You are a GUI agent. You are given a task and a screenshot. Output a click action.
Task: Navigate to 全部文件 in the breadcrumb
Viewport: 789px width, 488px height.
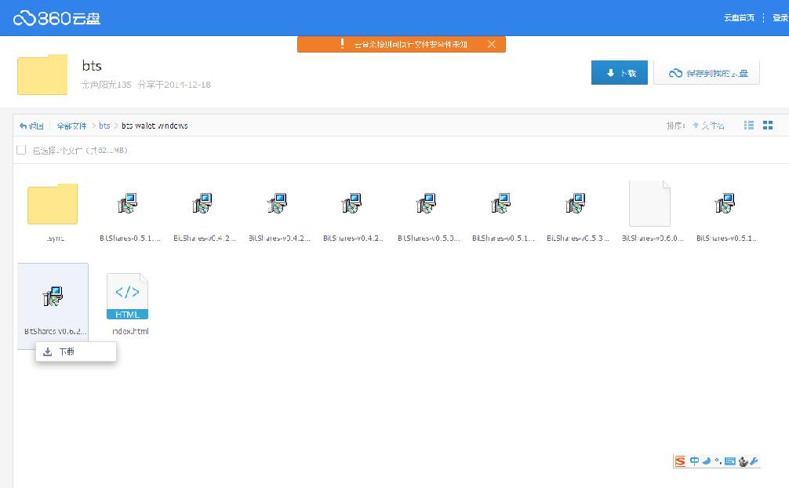pyautogui.click(x=71, y=126)
